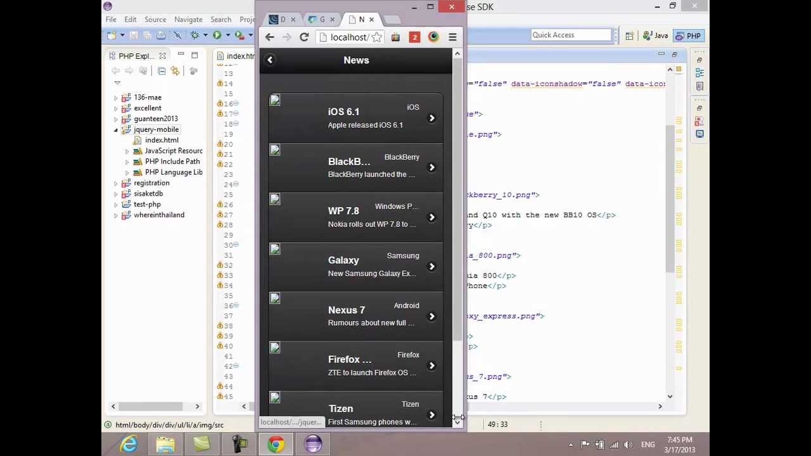Open File Explorer from the taskbar

click(x=165, y=445)
